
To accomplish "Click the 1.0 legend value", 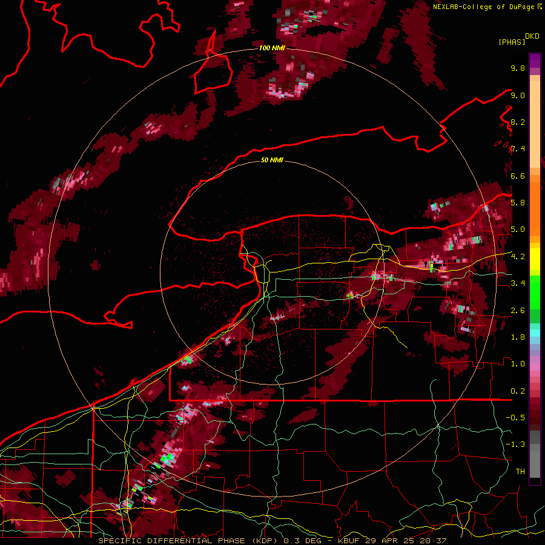I will point(518,364).
